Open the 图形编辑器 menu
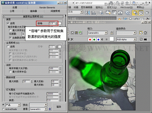The image size is (152, 113). (86, 7)
